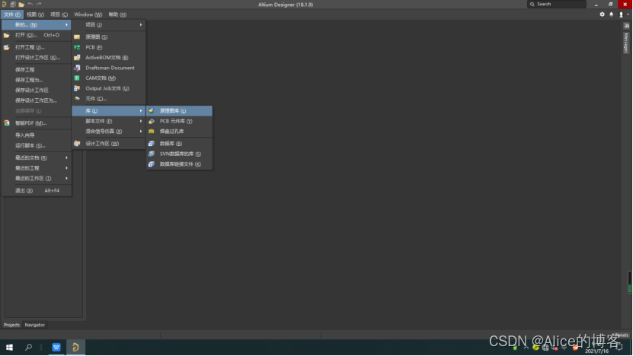Click the 打开 open folder icon
The image size is (633, 356).
[x=6, y=35]
